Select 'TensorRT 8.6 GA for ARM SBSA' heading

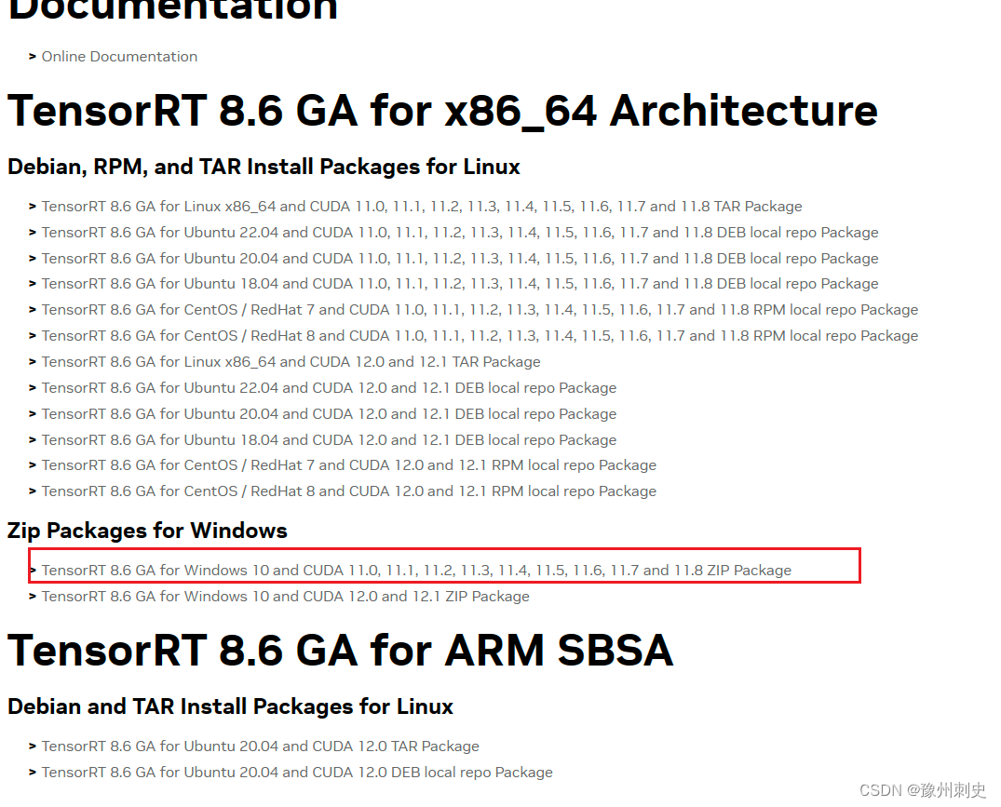[340, 651]
